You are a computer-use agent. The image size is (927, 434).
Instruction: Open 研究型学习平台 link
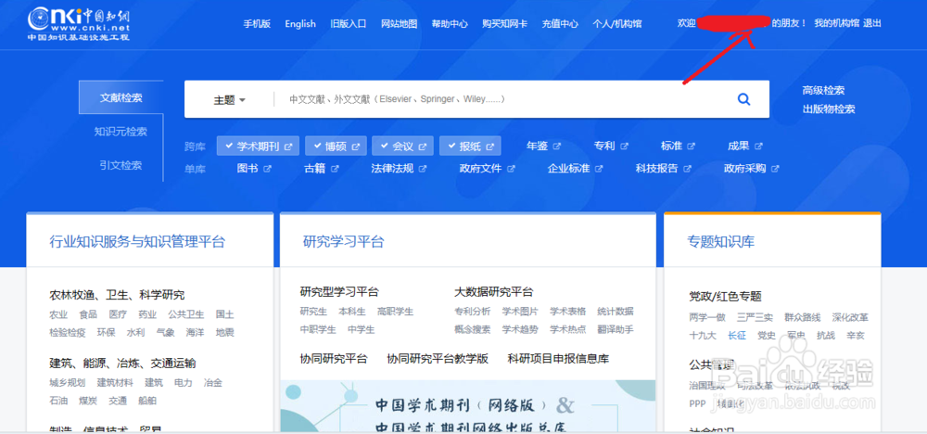339,291
